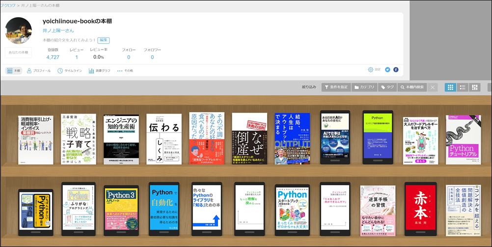Open いちばんやさしいPythonの教本 ebook
Screen dimensions: 492x247
(x=35, y=213)
